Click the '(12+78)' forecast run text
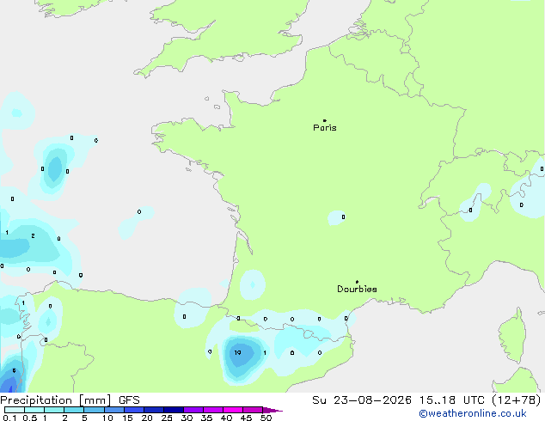Screen dimensions: 545x421 [x=516, y=400]
